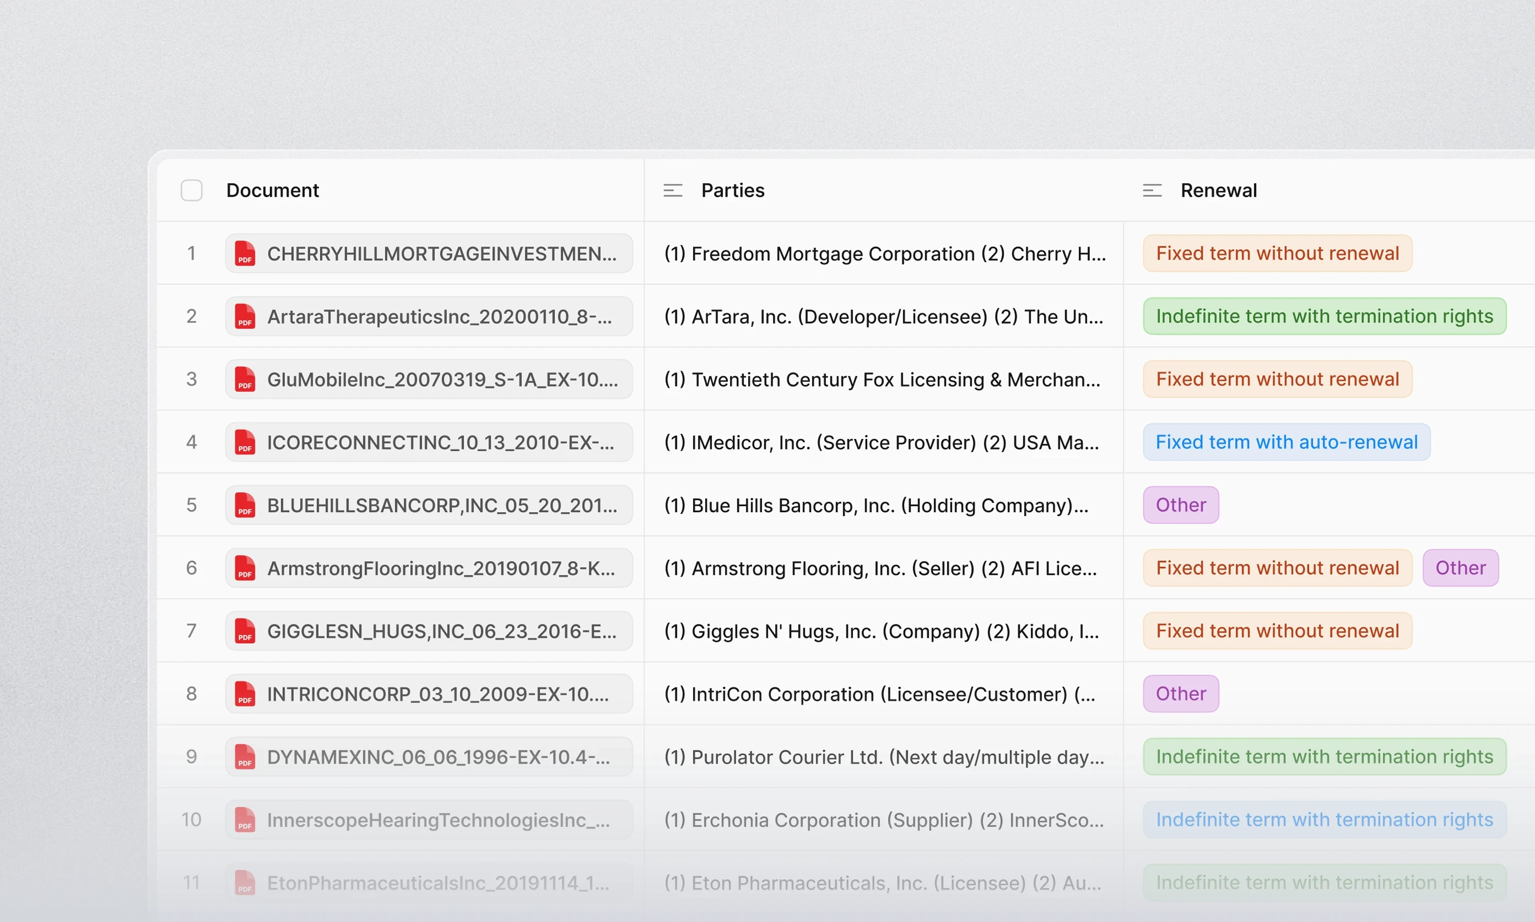Select the Document column header
Image resolution: width=1535 pixels, height=922 pixels.
pos(272,190)
